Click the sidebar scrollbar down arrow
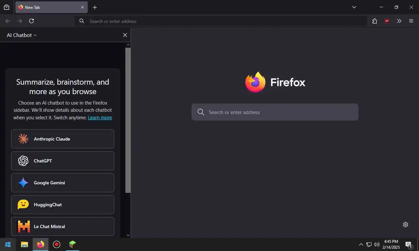 (128, 235)
